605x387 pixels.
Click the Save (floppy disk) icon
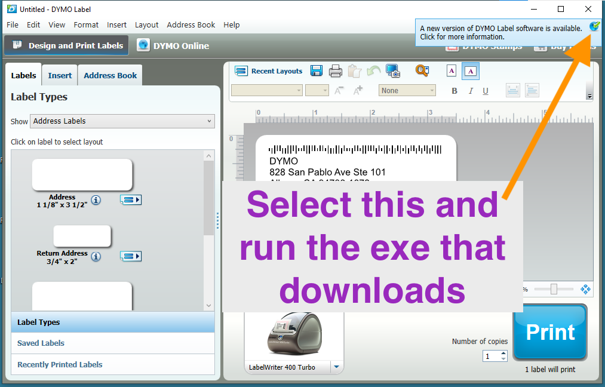pos(317,70)
